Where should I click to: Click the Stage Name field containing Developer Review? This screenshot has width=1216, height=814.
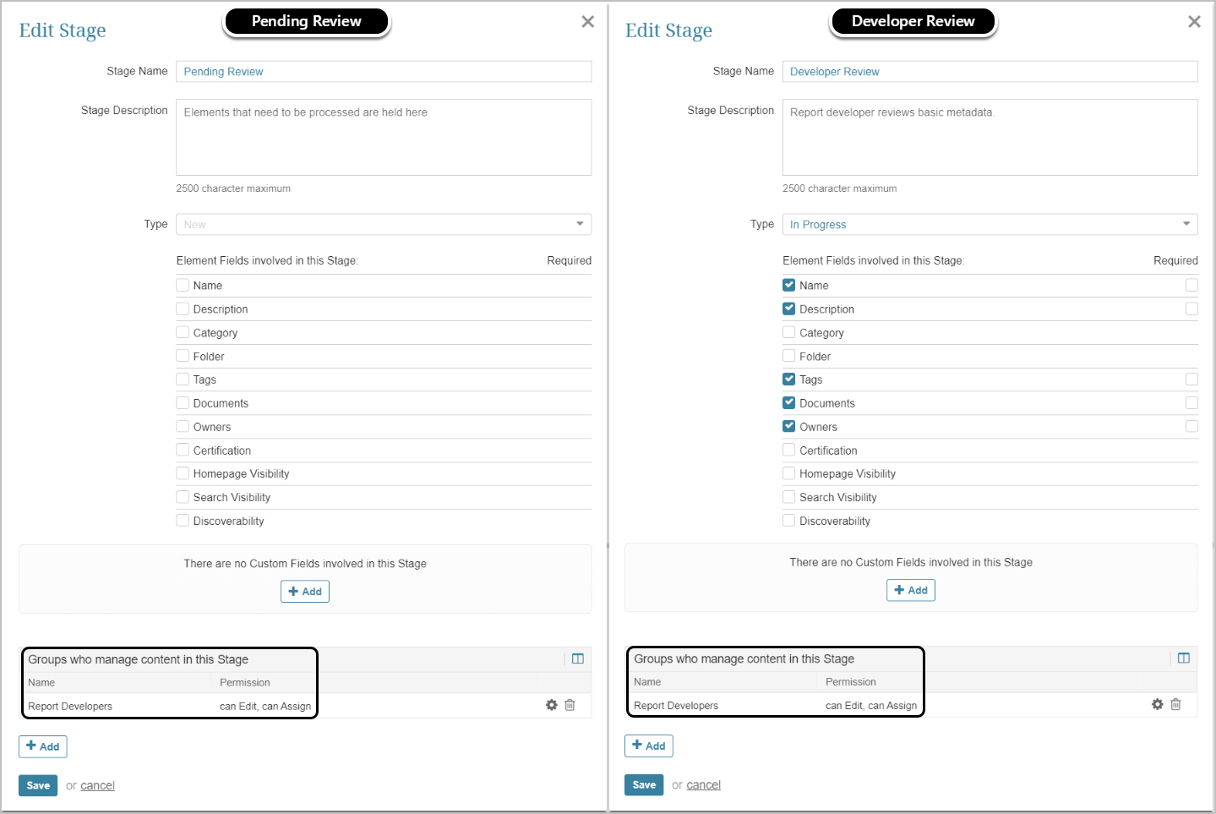pos(990,72)
